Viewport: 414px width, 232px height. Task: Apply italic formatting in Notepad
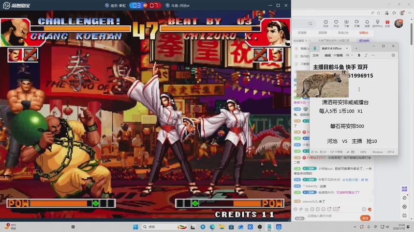pos(366,55)
